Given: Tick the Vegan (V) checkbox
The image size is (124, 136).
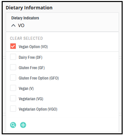Looking at the screenshot, I should pyautogui.click(x=13, y=88).
